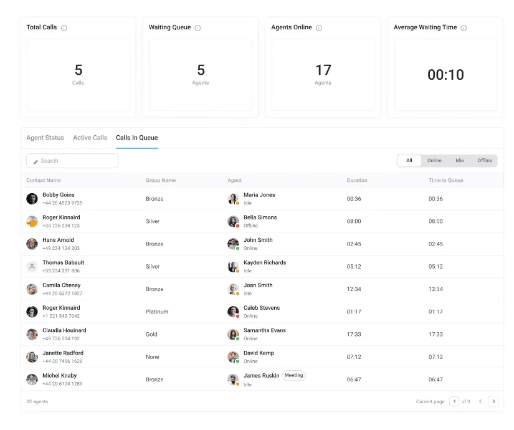Click James Ruskin's avatar image
The height and width of the screenshot is (430, 514).
[x=233, y=379]
